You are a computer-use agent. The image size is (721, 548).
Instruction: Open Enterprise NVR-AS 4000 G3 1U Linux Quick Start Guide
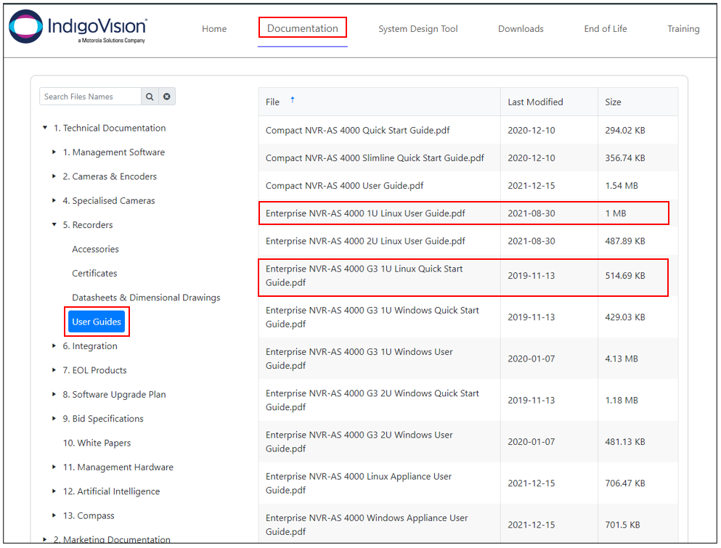tap(364, 276)
